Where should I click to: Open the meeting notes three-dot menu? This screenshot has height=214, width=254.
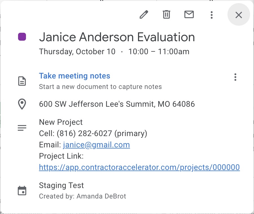(x=235, y=77)
